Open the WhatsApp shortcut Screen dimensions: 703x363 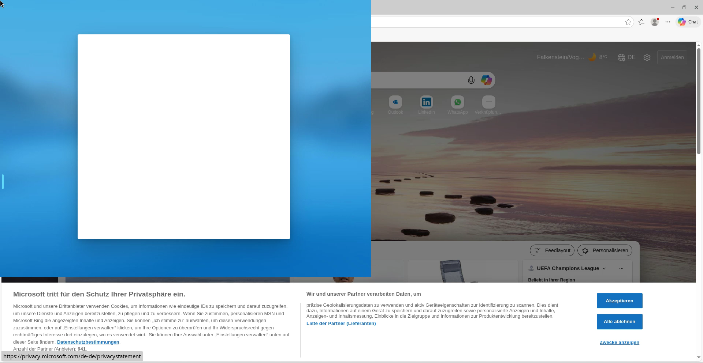pyautogui.click(x=457, y=102)
